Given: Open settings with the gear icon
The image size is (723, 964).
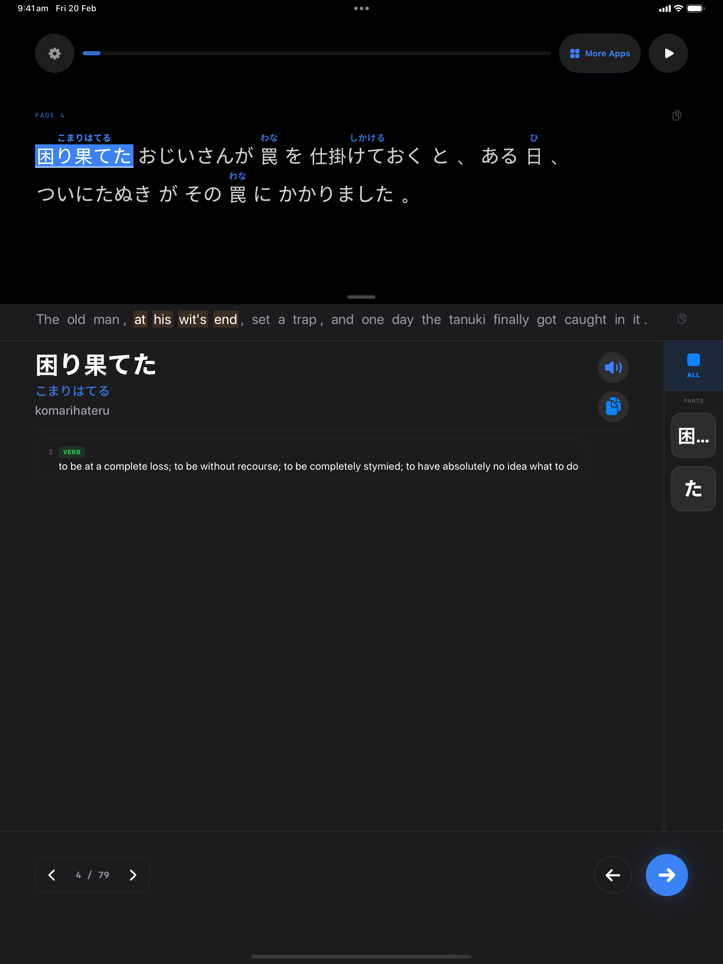Looking at the screenshot, I should [x=55, y=53].
